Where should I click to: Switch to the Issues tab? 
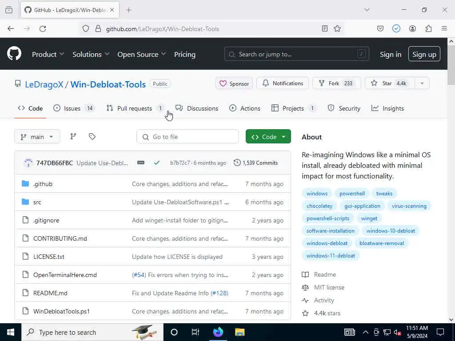coord(74,108)
